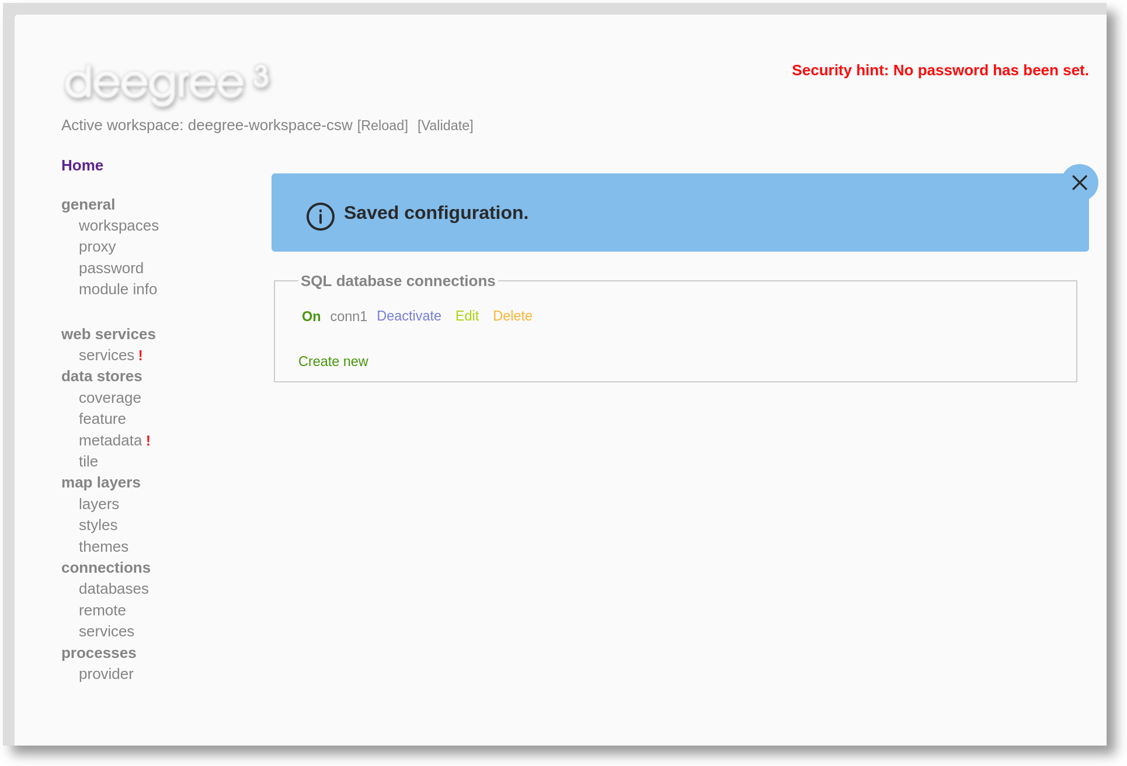Open the feature data stores page
Screen dimensions: 1127x766
[102, 419]
